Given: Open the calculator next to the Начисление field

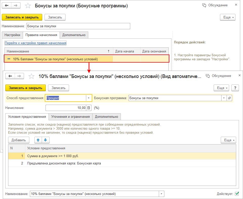Looking at the screenshot, I should [89, 108].
